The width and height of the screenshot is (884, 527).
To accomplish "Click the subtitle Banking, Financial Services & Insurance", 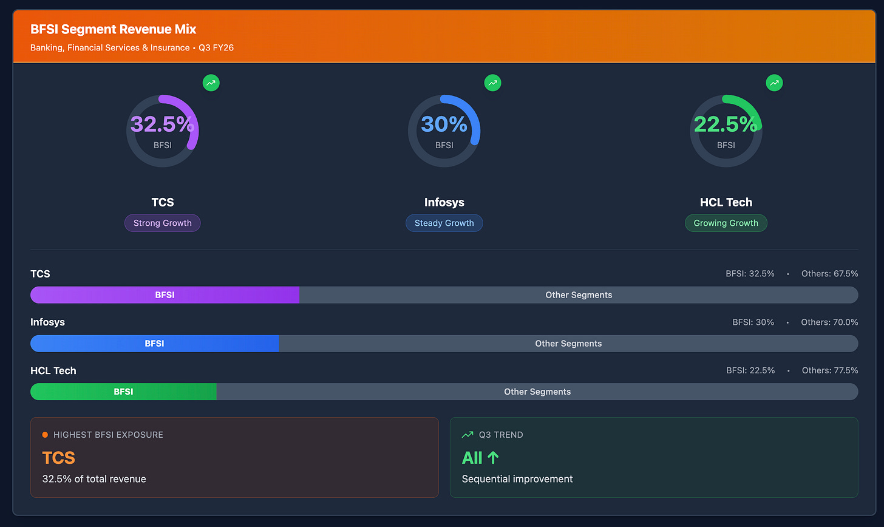I will point(110,47).
